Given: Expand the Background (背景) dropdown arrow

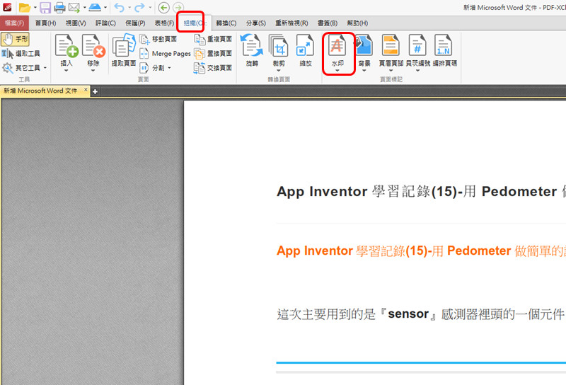Looking at the screenshot, I should 364,71.
